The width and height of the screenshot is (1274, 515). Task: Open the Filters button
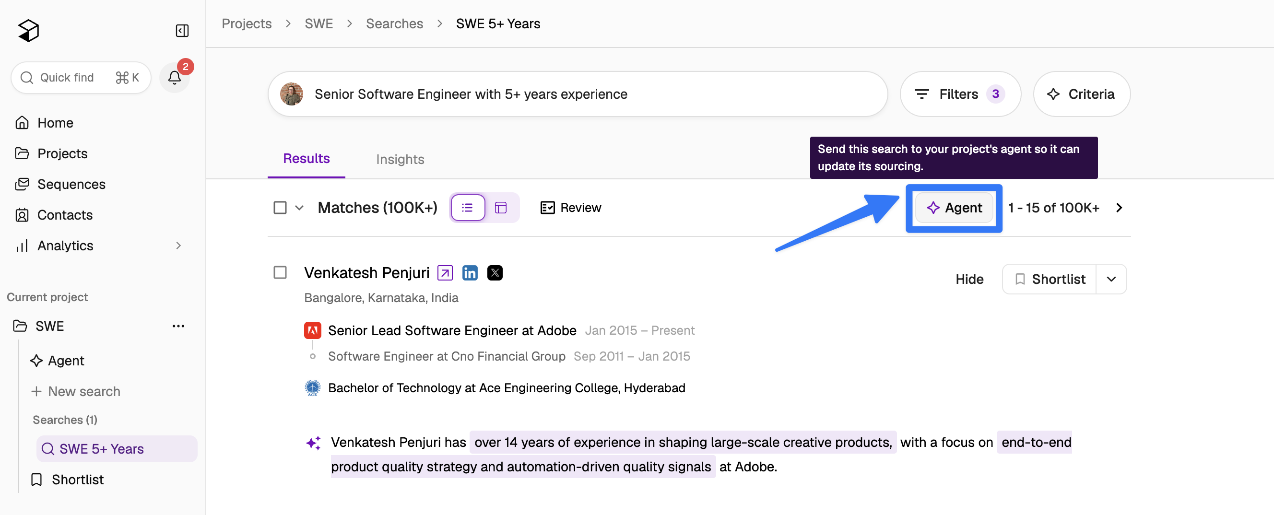pos(959,94)
